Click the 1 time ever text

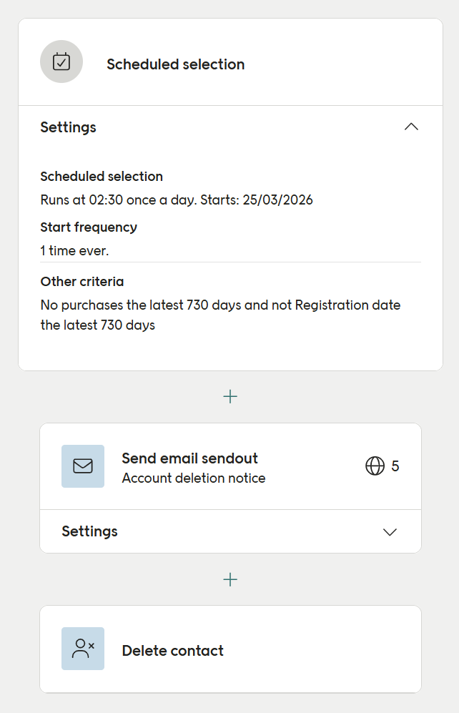point(74,250)
